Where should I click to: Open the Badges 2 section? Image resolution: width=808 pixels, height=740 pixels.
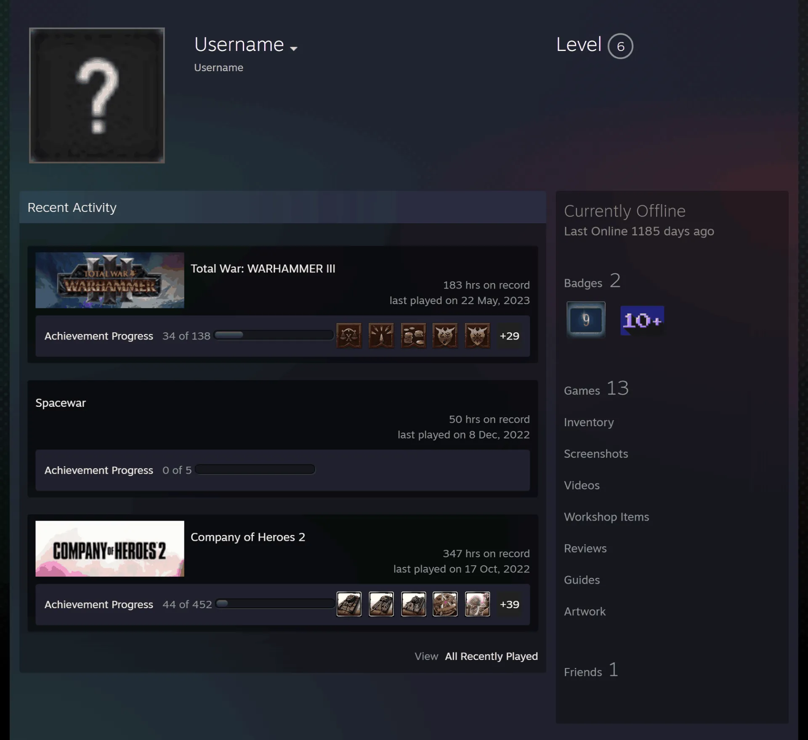tap(592, 281)
